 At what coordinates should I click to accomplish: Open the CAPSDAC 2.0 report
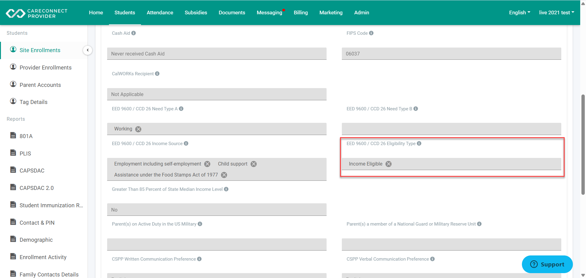37,188
